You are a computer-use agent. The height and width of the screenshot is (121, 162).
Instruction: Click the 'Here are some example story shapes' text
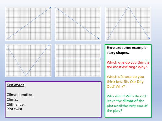pyautogui.click(x=126, y=50)
